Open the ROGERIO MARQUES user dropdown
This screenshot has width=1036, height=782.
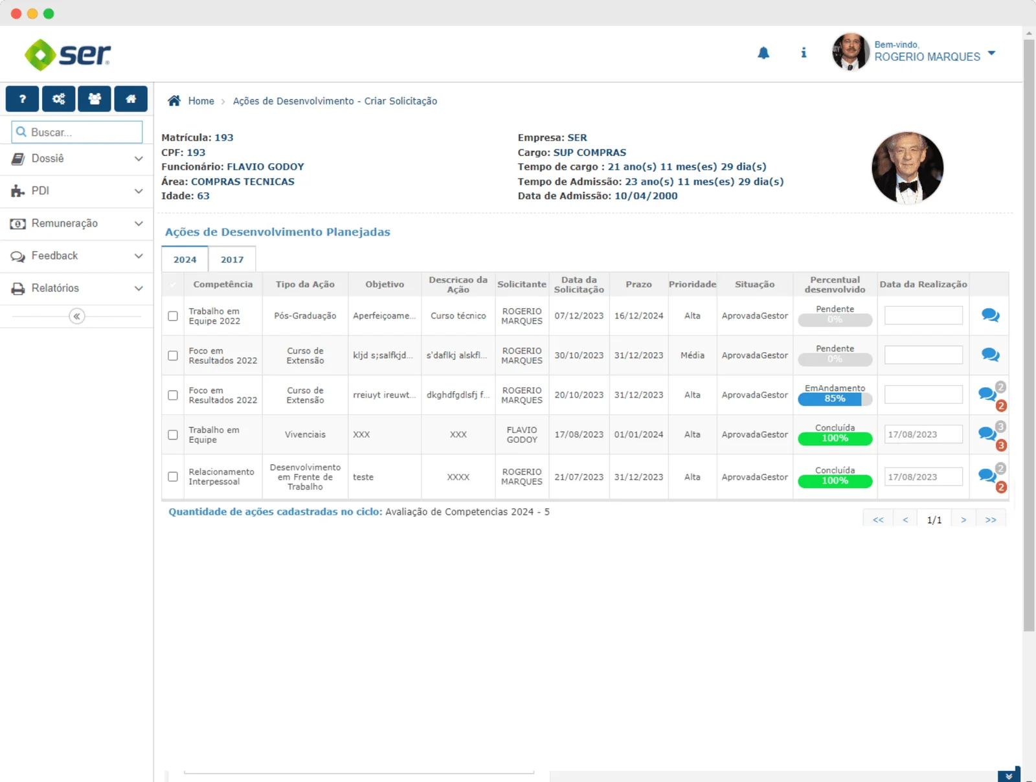(x=991, y=53)
